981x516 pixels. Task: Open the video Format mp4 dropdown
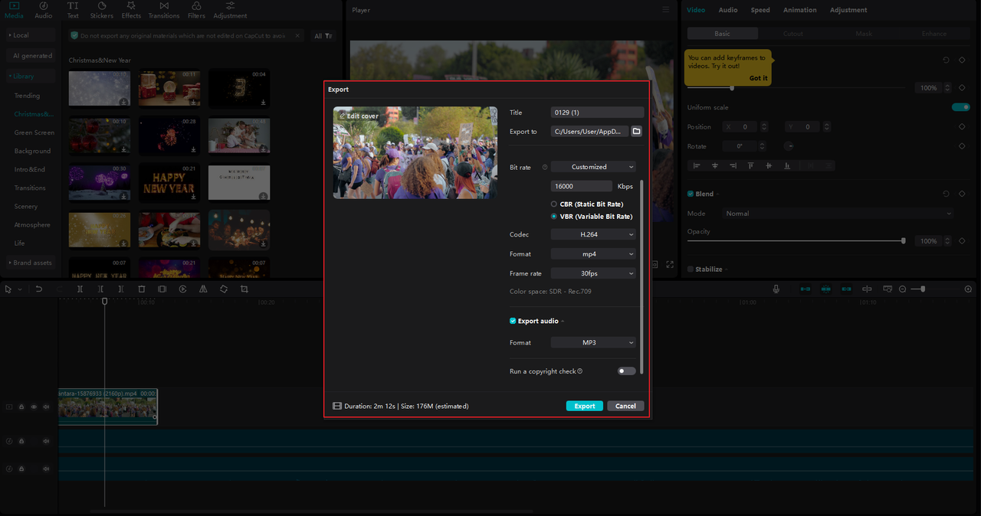[x=593, y=254]
